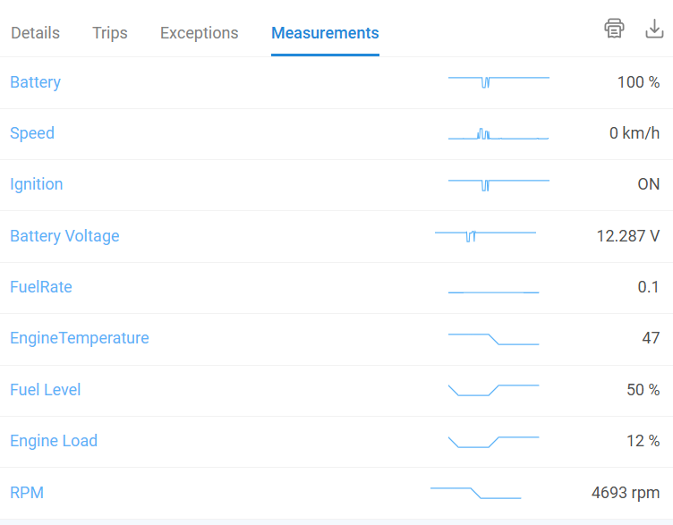Open the Engine Load link
Image resolution: width=673 pixels, height=525 pixels.
click(x=54, y=441)
